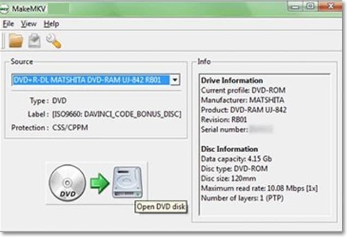Click the Protection CSS/CPPM value
This screenshot has height=237, width=347.
pyautogui.click(x=70, y=128)
